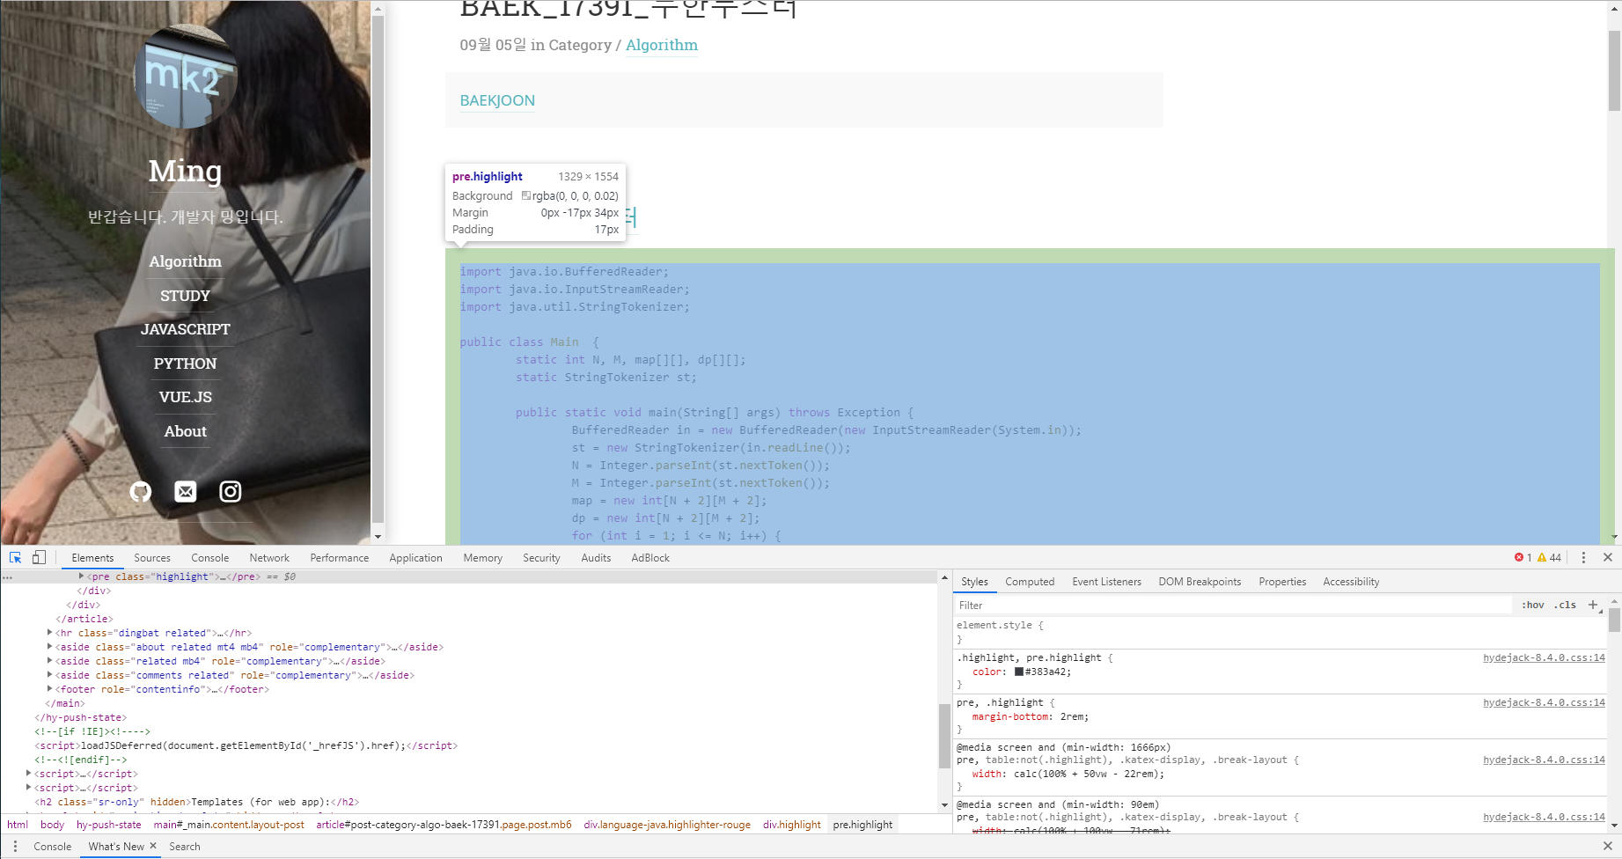Screen dimensions: 1622x859
Task: Expand the second collapsed script node
Action: point(28,788)
